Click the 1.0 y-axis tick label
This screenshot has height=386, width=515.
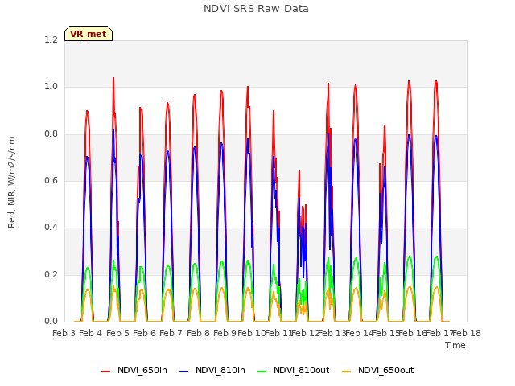(51, 87)
